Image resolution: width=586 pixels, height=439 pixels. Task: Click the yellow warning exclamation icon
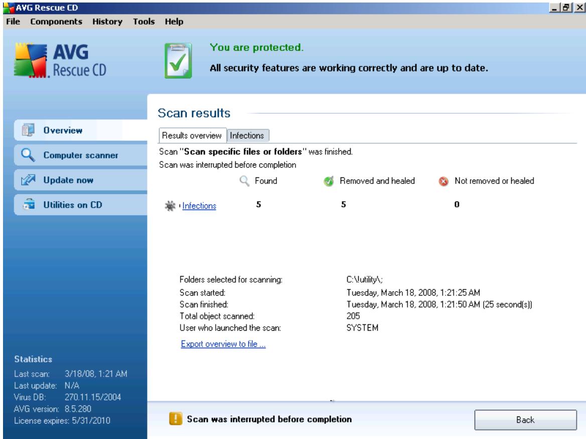[176, 419]
